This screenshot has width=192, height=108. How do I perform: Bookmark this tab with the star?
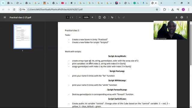157,9
